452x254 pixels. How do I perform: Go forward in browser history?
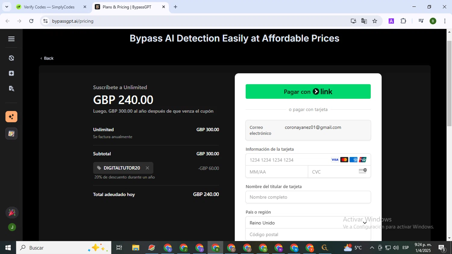19,21
